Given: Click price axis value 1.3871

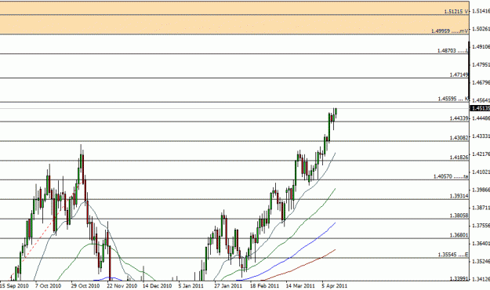Looking at the screenshot, I should click(481, 208).
